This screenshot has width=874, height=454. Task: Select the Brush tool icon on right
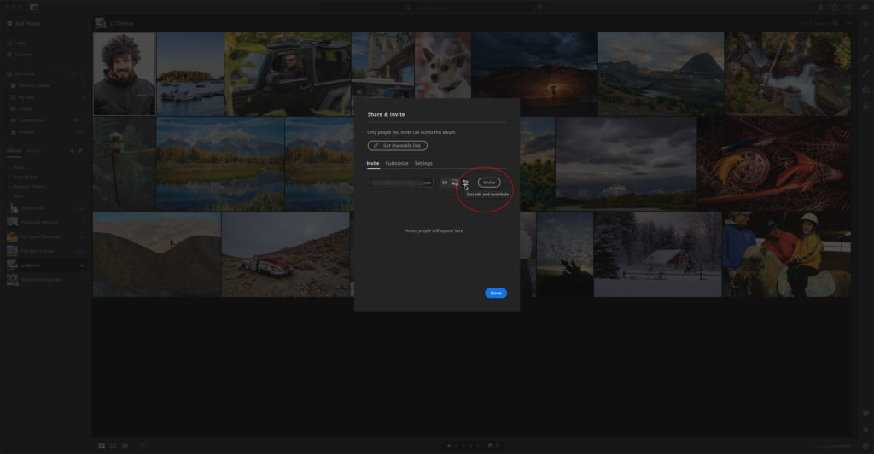pos(865,73)
